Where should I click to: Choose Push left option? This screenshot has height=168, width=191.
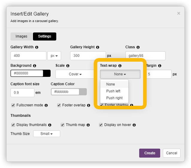(x=114, y=91)
